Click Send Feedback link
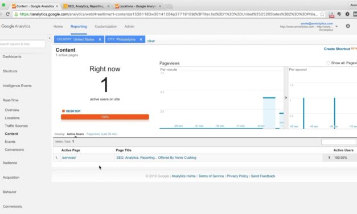This screenshot has width=357, height=214. pyautogui.click(x=263, y=176)
